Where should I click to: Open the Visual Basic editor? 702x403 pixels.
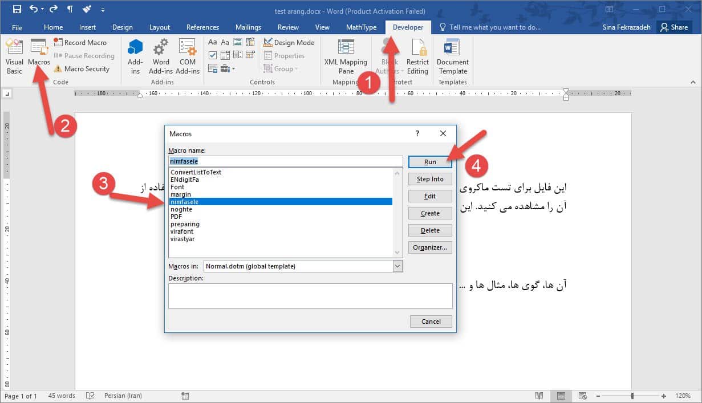(x=14, y=57)
